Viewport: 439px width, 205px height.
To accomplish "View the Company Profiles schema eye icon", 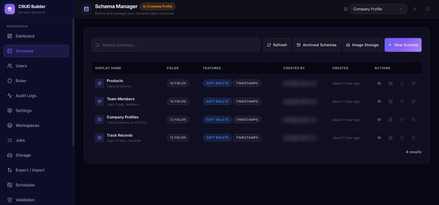I will tap(379, 120).
